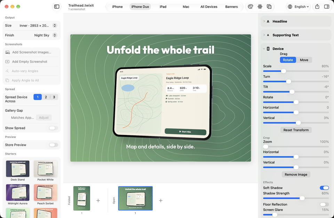This screenshot has height=218, width=334.
Task: Select Pocket White starter thumbnail
Action: click(x=45, y=169)
